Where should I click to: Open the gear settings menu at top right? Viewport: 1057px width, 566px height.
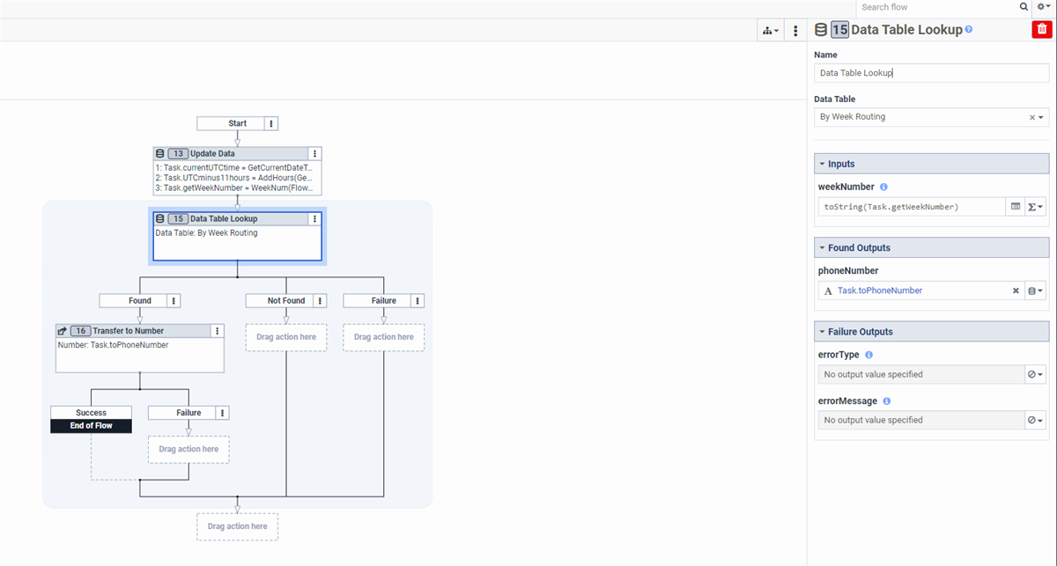click(x=1045, y=7)
